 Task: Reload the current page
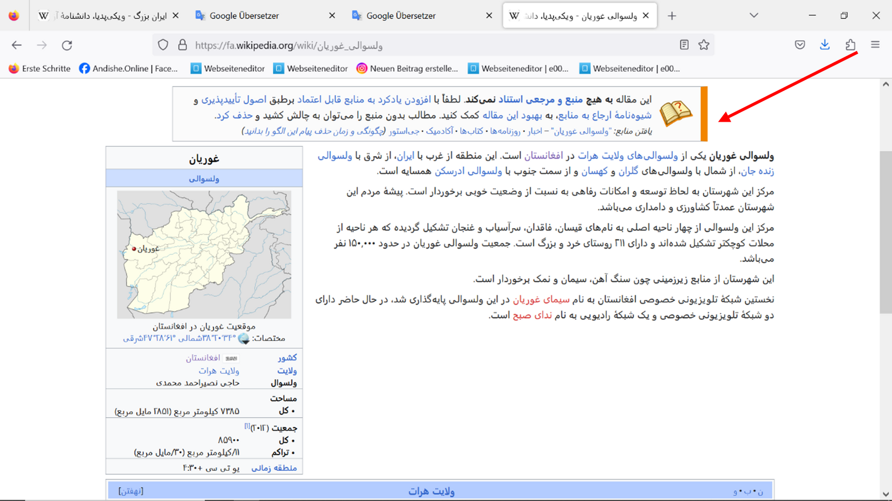67,45
